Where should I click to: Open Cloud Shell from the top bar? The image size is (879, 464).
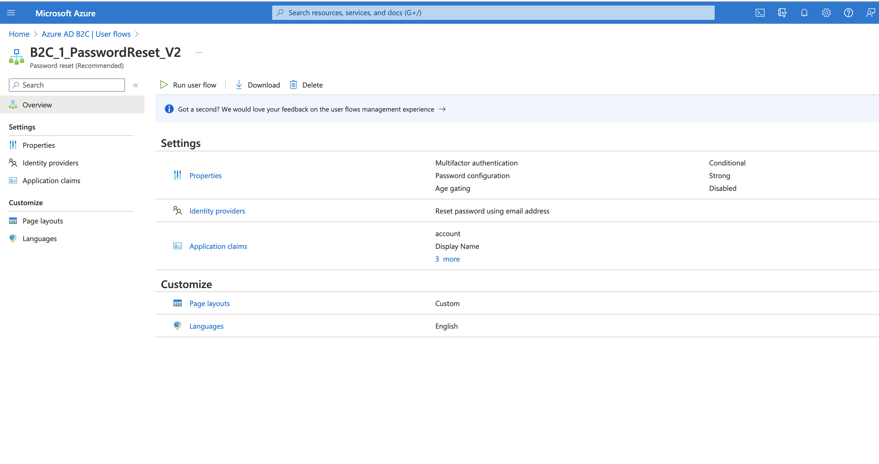760,13
